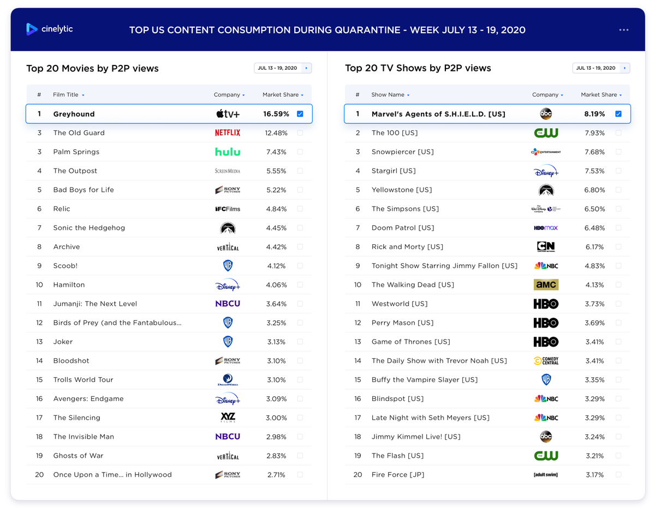Viewport: 655px width, 508px height.
Task: Click the 7.93% market share value
Action: pos(594,133)
